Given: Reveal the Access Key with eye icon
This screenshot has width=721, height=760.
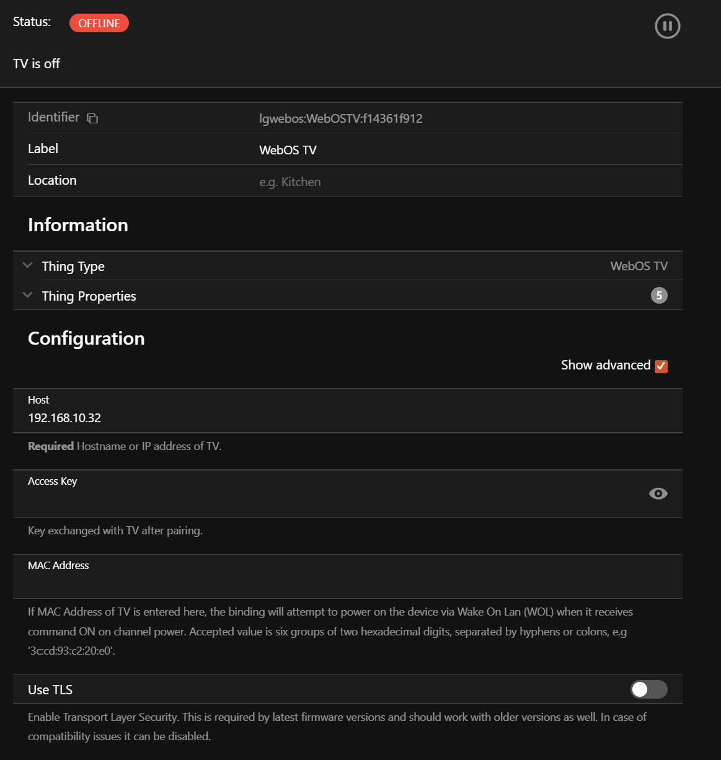Looking at the screenshot, I should coord(658,493).
